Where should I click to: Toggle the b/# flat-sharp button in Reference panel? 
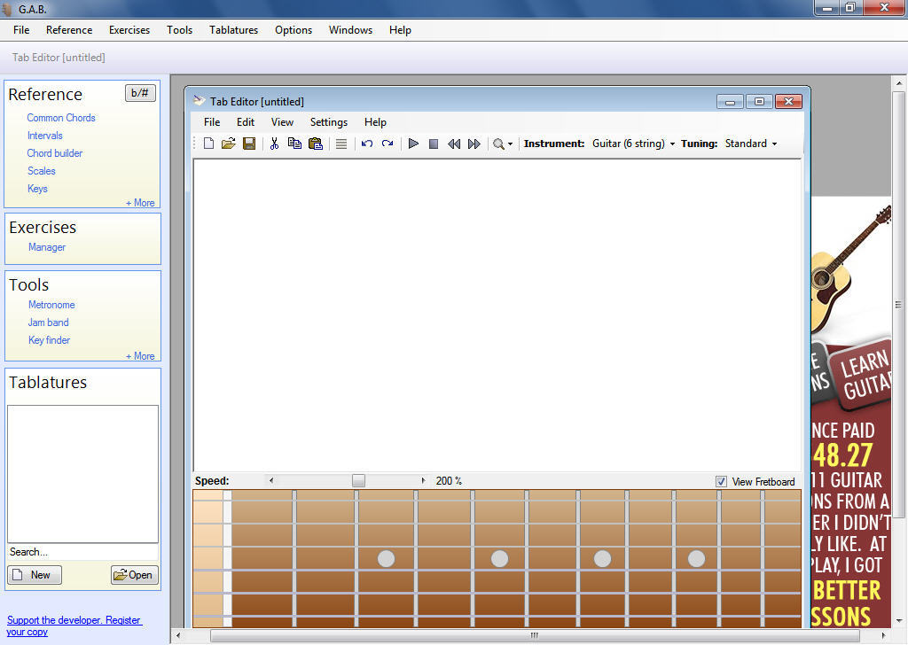(x=140, y=92)
